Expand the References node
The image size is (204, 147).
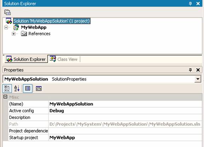[x=13, y=34]
